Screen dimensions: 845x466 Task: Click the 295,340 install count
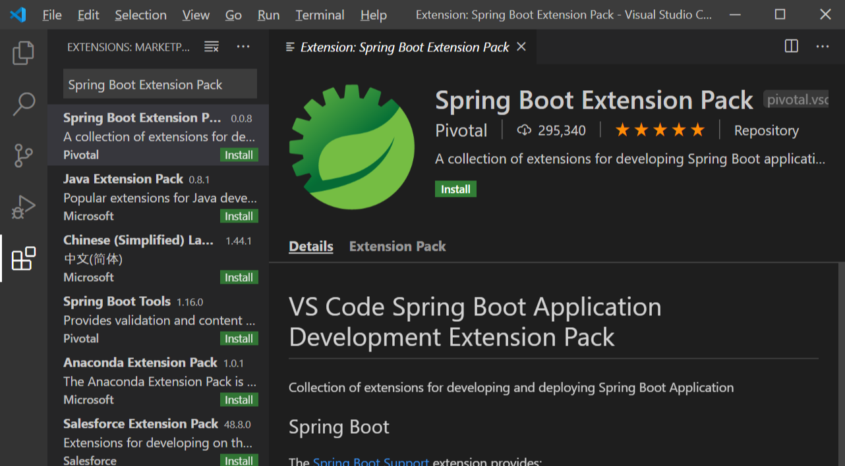click(562, 130)
